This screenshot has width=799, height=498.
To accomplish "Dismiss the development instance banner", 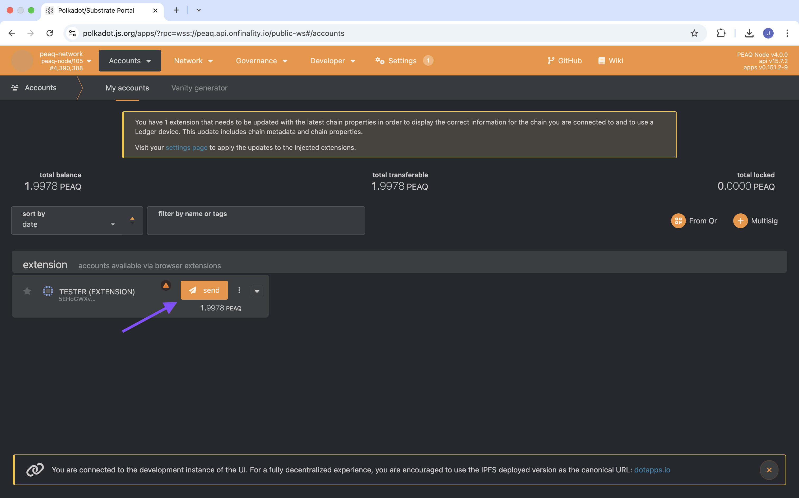I will [x=769, y=470].
